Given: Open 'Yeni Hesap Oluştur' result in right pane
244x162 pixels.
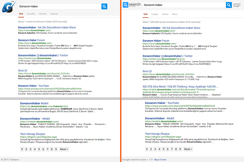Looking at the screenshot, I should point(157,134).
